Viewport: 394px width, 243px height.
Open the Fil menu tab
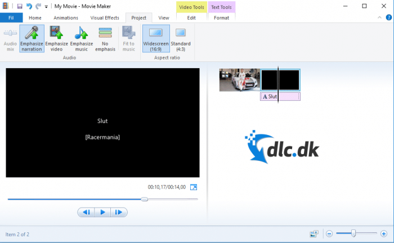[x=11, y=18]
